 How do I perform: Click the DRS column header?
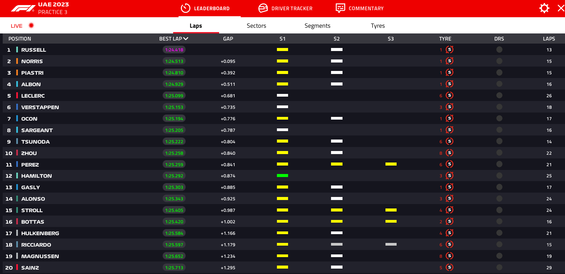499,39
